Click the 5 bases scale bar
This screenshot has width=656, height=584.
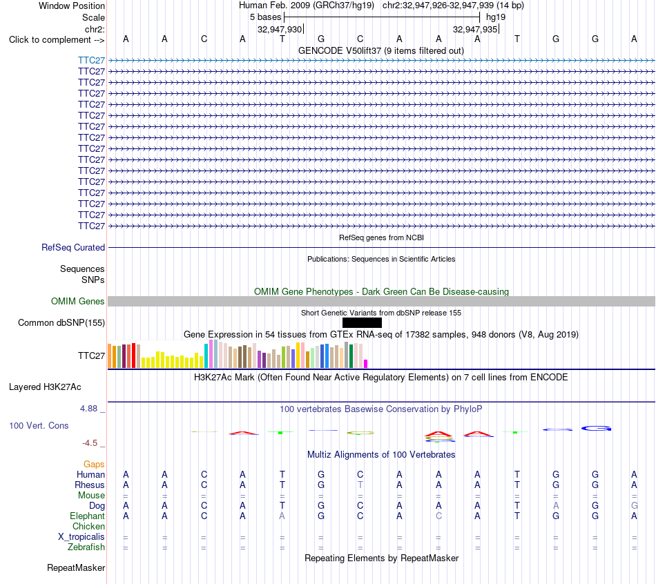(x=382, y=17)
